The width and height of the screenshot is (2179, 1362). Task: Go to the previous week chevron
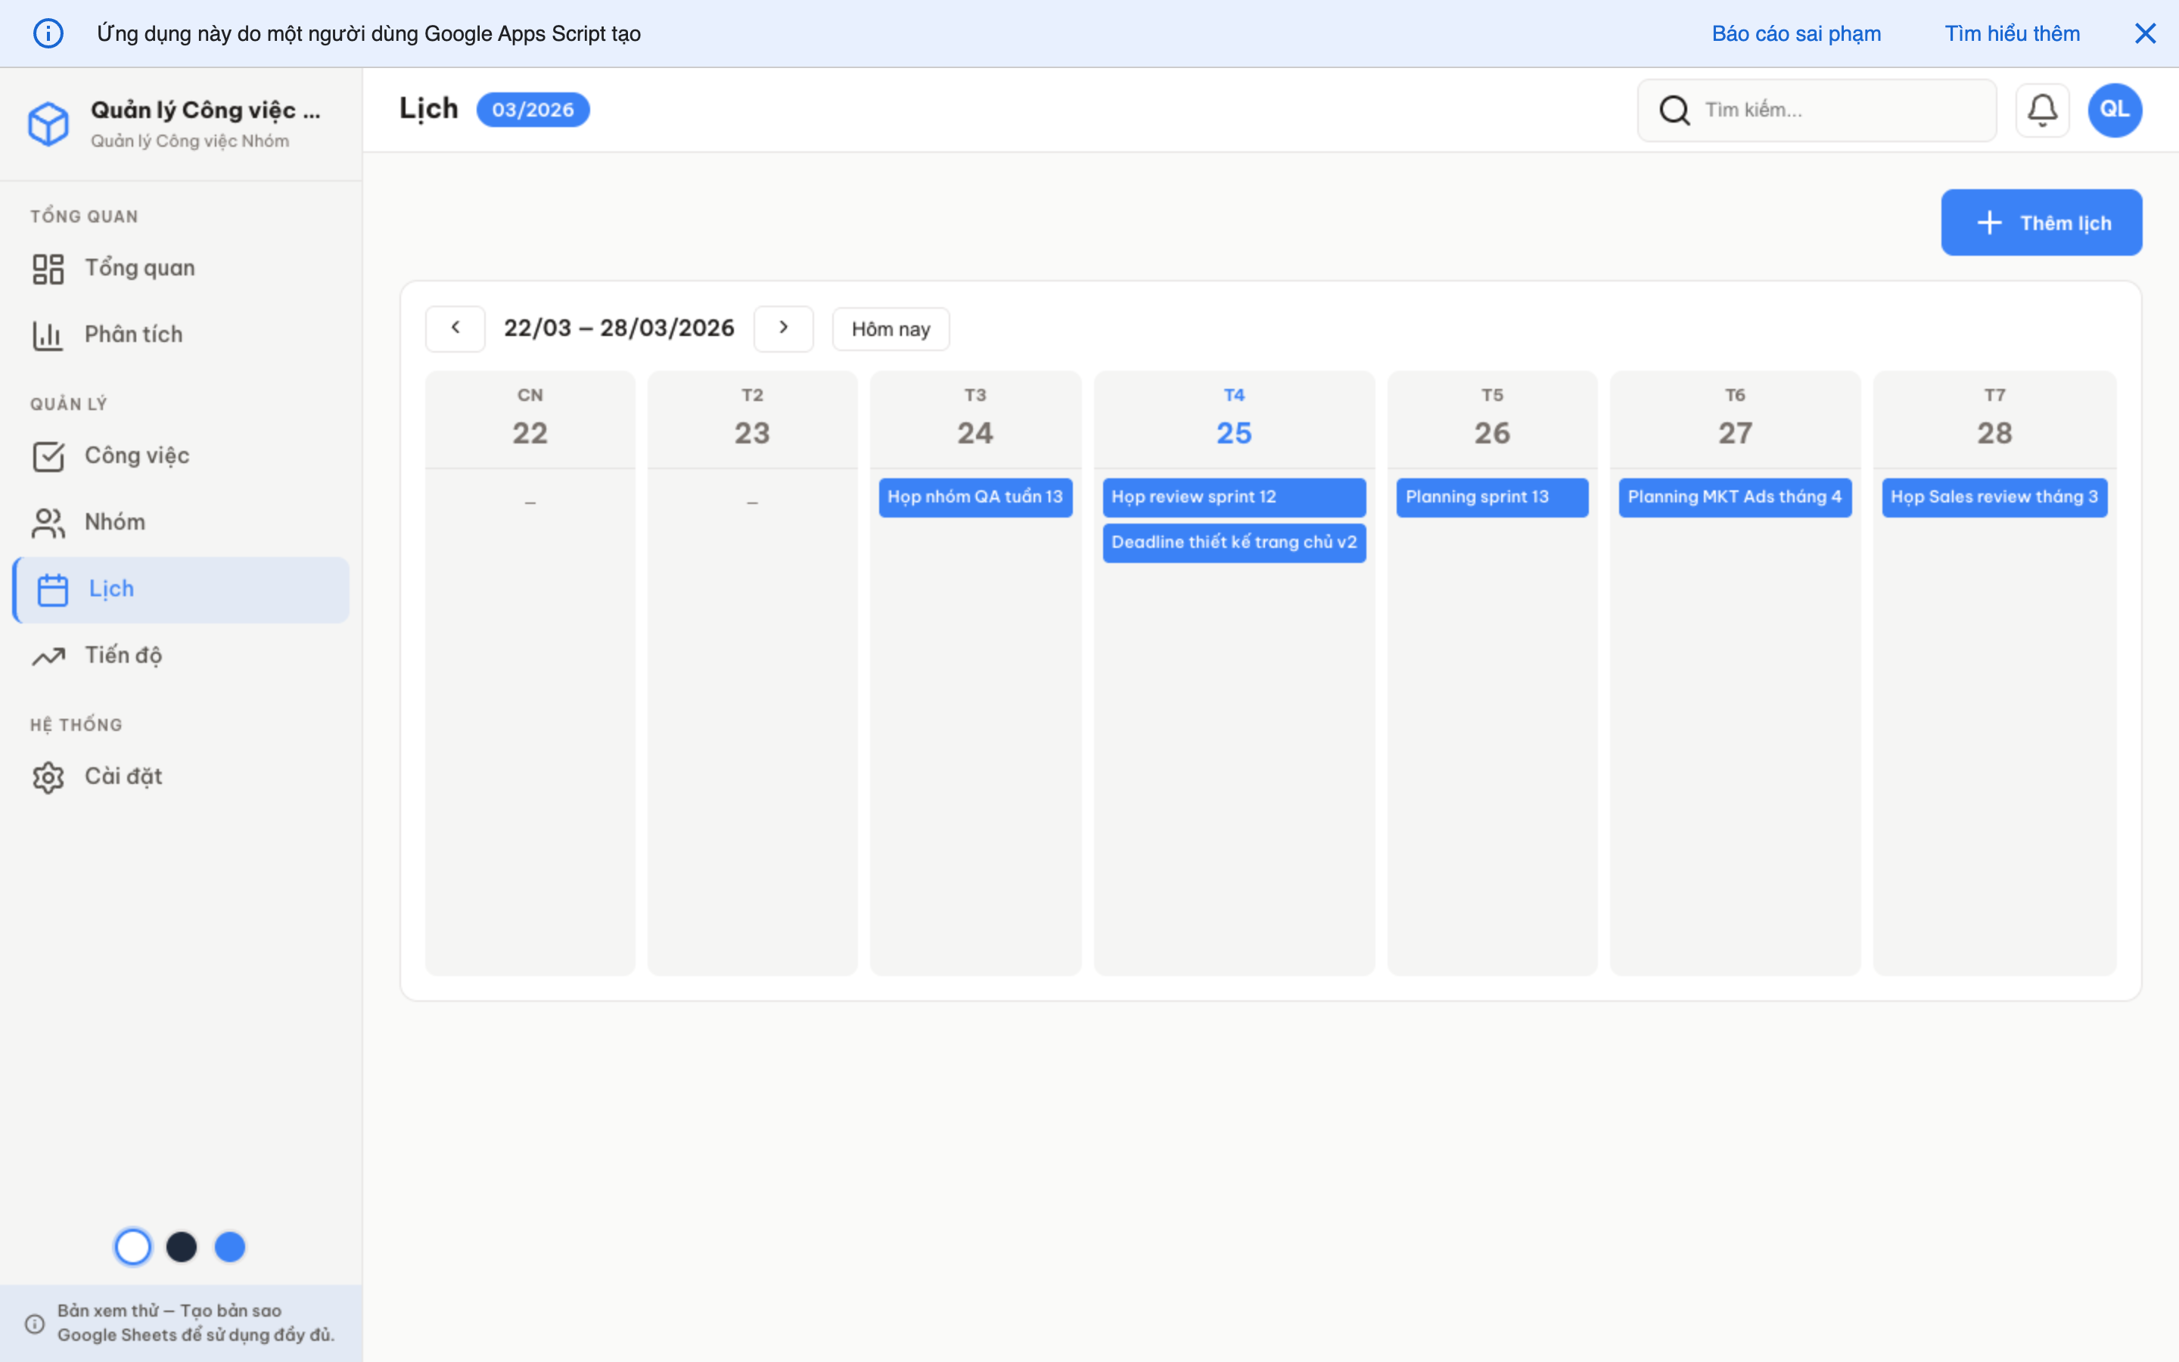[x=455, y=328]
